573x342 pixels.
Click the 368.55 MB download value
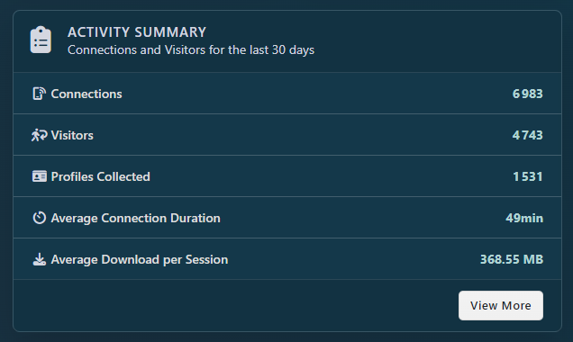coord(512,259)
